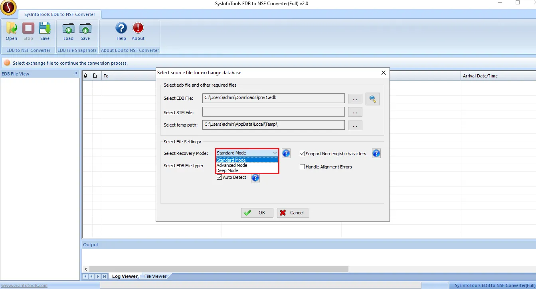Viewport: 536px width, 289px height.
Task: Click the 'Select File Settings:' label
Action: point(182,142)
